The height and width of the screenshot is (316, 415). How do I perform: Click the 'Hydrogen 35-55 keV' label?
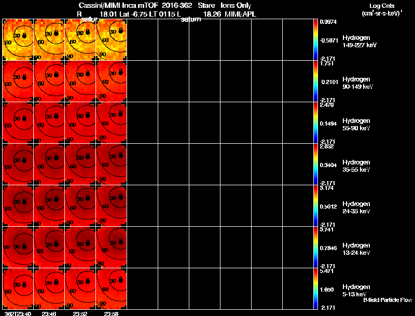(x=356, y=166)
